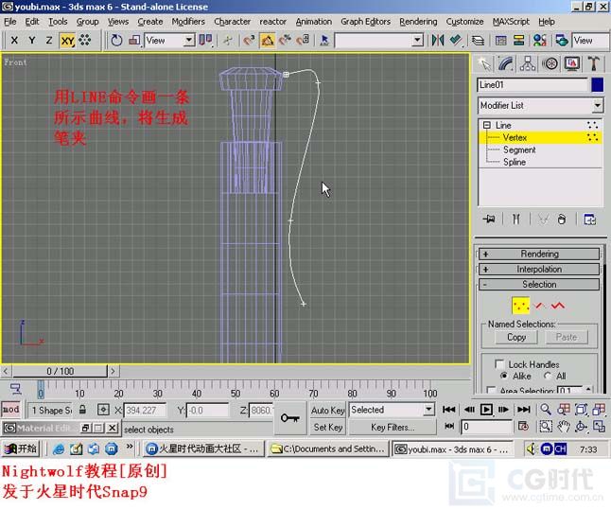Viewport: 611px width, 510px height.
Task: Choose the All radio option
Action: (x=548, y=376)
